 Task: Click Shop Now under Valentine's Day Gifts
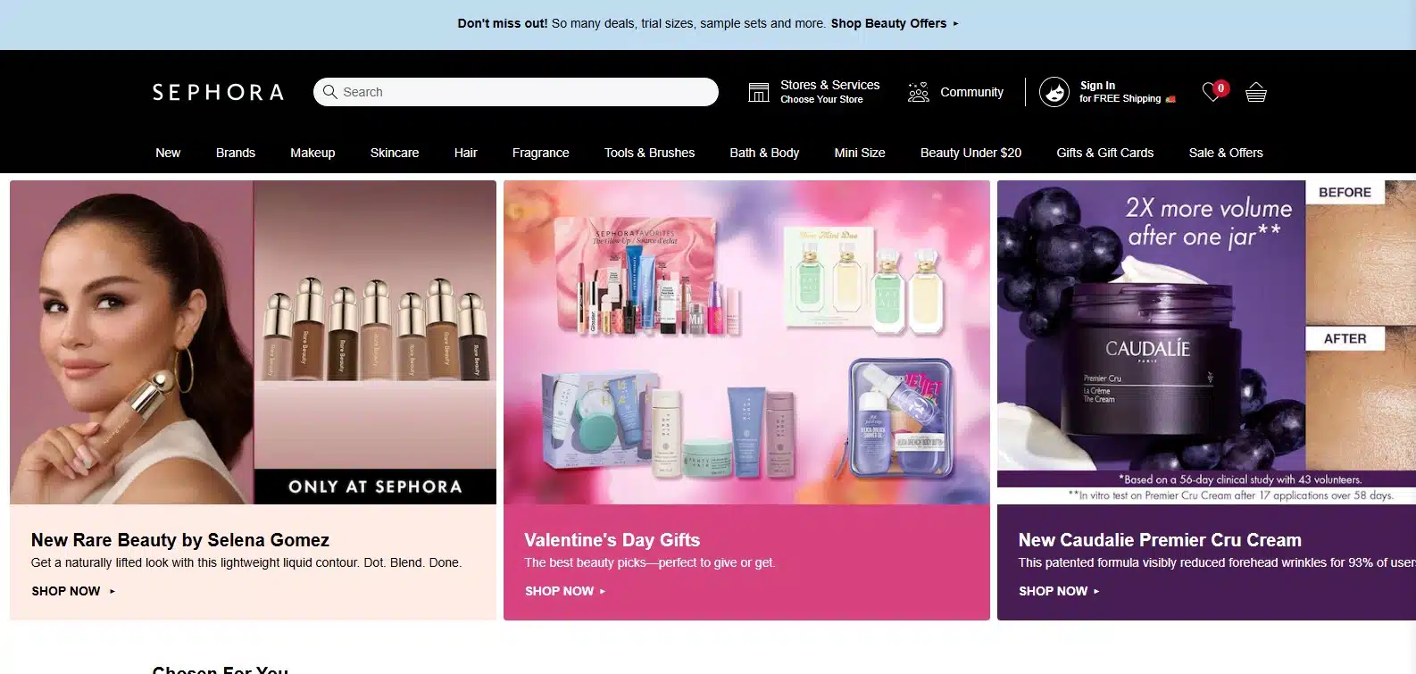565,591
